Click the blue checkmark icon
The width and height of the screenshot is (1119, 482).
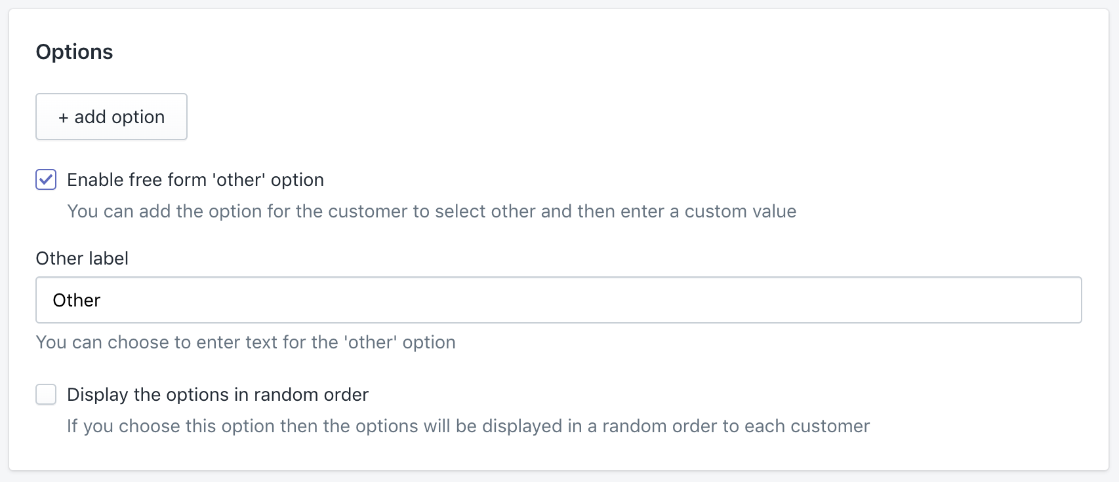pyautogui.click(x=46, y=179)
